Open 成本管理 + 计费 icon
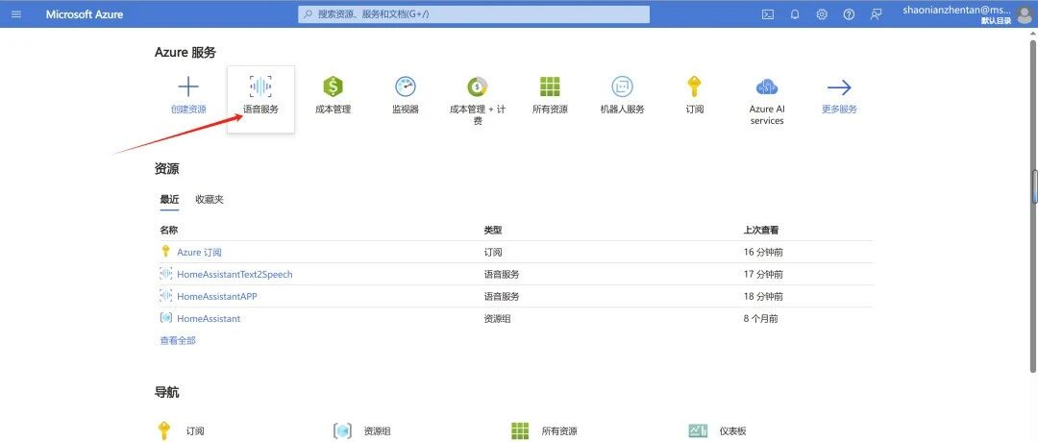The height and width of the screenshot is (442, 1038). click(478, 86)
